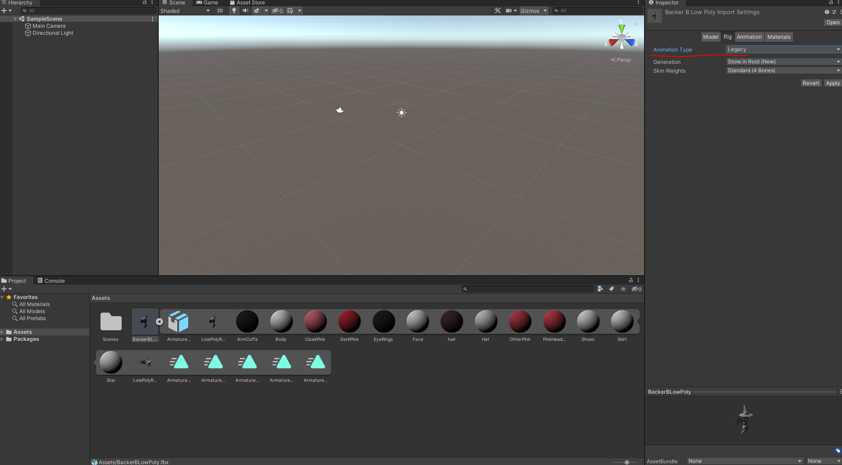
Task: Open the scene effects dropdown arrow
Action: 266,11
